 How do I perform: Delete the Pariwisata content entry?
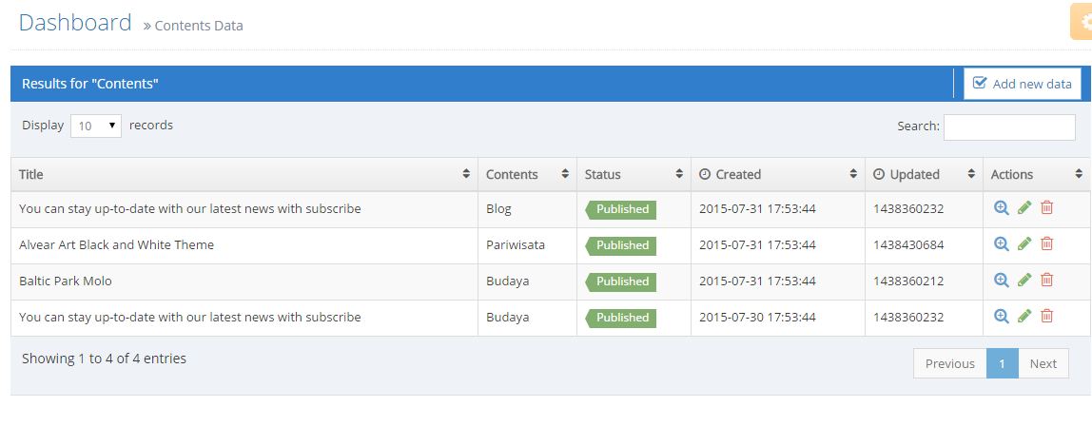click(1046, 243)
